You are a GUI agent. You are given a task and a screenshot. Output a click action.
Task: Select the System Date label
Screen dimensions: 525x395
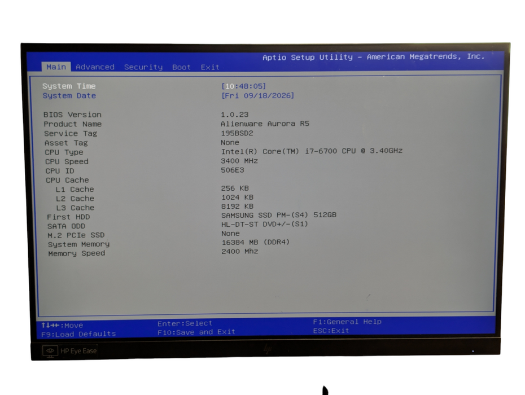pos(69,96)
